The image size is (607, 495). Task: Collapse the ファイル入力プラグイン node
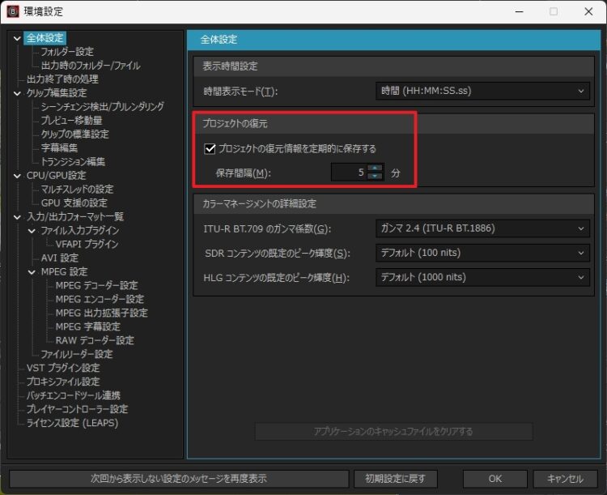(x=32, y=231)
